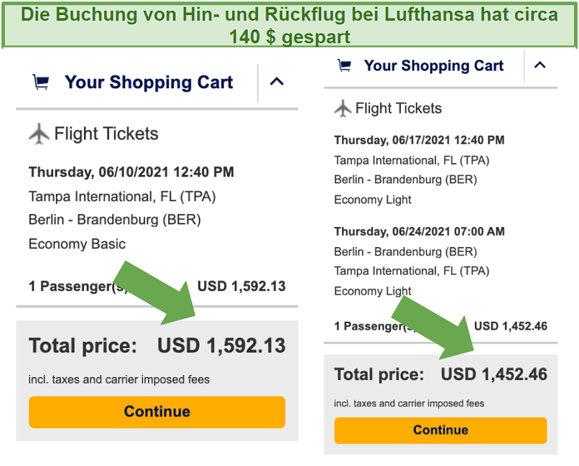Viewport: 579px width, 466px height.
Task: Click the left Flight Tickets section title
Action: tap(106, 134)
